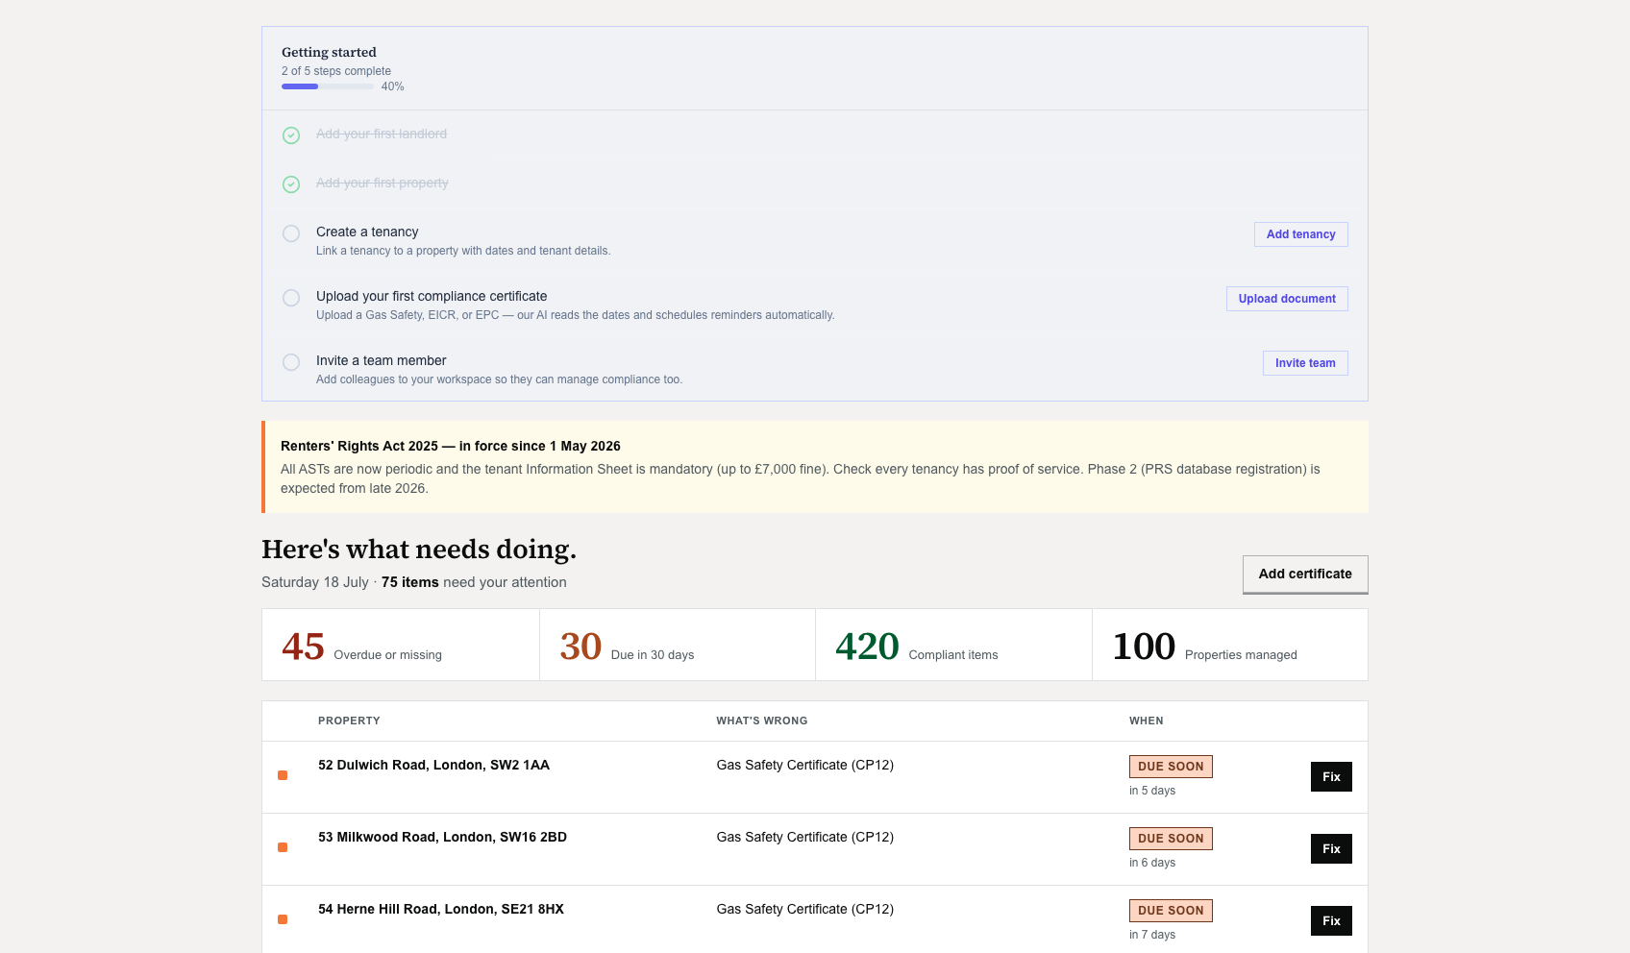Image resolution: width=1630 pixels, height=953 pixels.
Task: Click Gas Safety Certificate (CP12) for 53 Milkwood Road
Action: 805,837
